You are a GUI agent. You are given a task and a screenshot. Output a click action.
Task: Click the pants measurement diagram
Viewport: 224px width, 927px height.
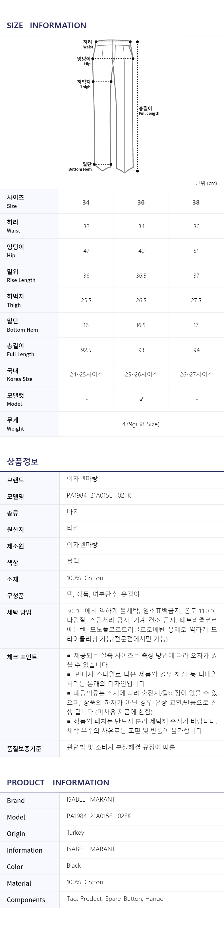[x=113, y=106]
